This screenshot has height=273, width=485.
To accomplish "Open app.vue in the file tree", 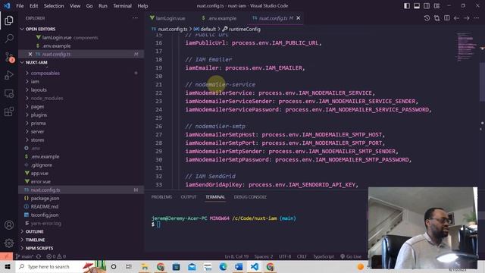I will coord(39,174).
